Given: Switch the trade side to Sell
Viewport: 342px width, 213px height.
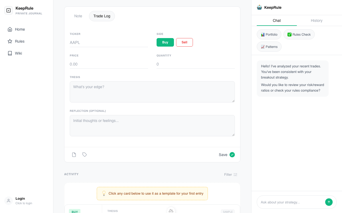Looking at the screenshot, I should 184,42.
